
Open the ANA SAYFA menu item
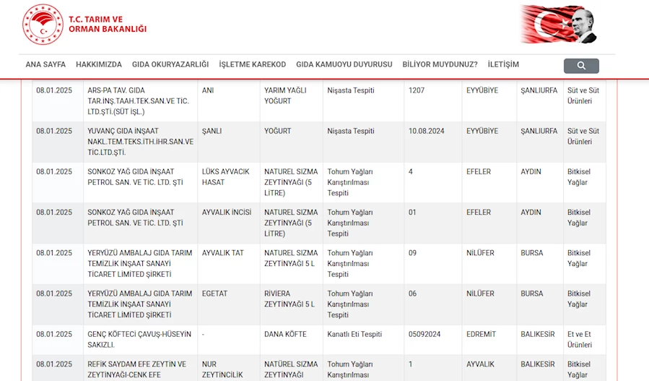click(45, 64)
